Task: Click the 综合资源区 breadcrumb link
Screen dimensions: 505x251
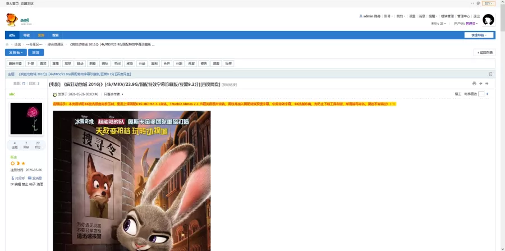Action: pyautogui.click(x=56, y=44)
